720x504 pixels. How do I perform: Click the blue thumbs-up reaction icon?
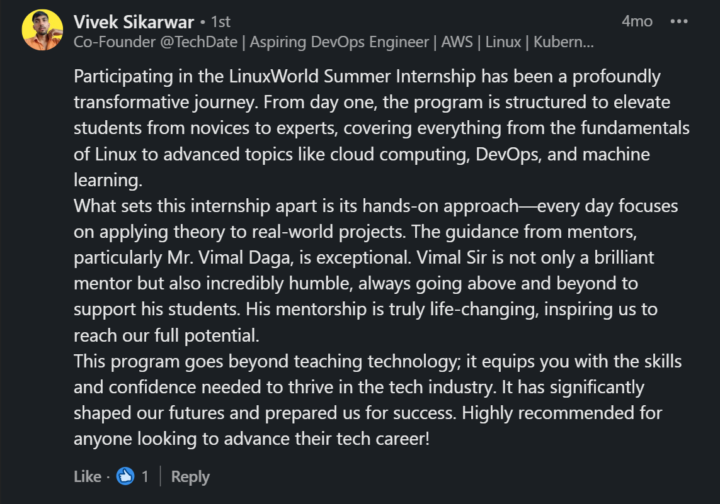coord(126,476)
